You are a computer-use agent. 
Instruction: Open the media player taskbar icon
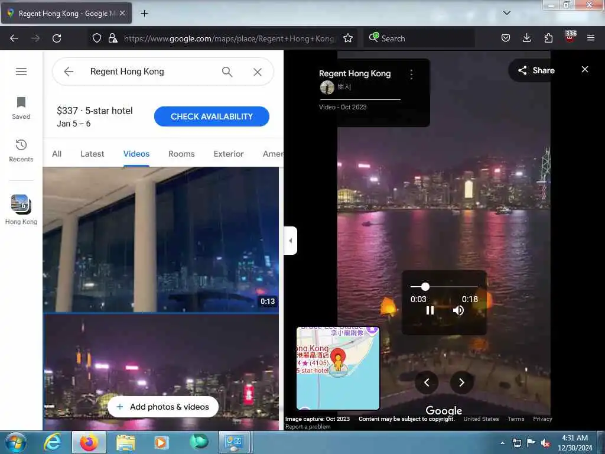pos(161,443)
